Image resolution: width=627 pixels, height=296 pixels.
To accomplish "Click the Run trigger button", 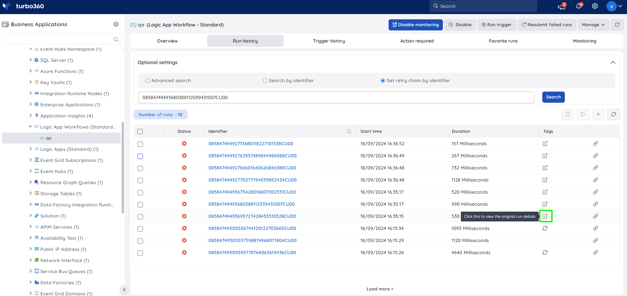I will coord(497,25).
